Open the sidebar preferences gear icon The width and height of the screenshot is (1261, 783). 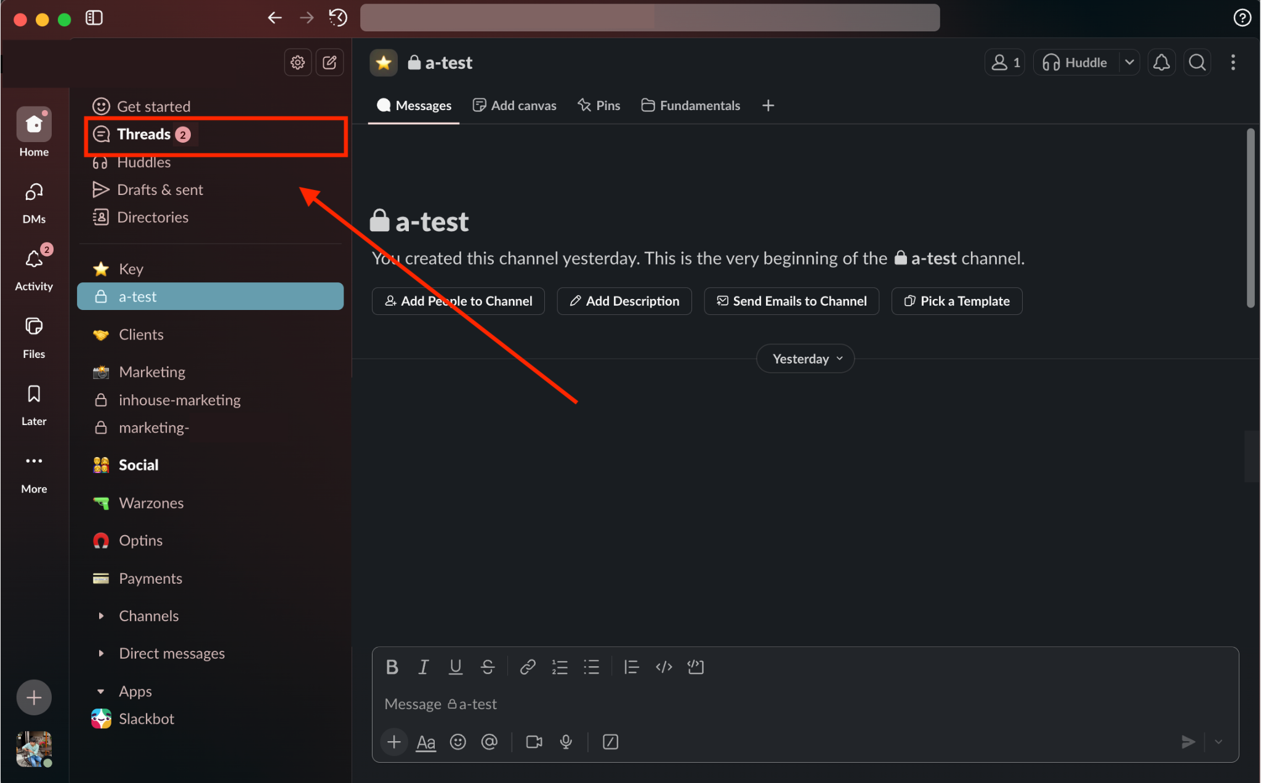pyautogui.click(x=297, y=62)
